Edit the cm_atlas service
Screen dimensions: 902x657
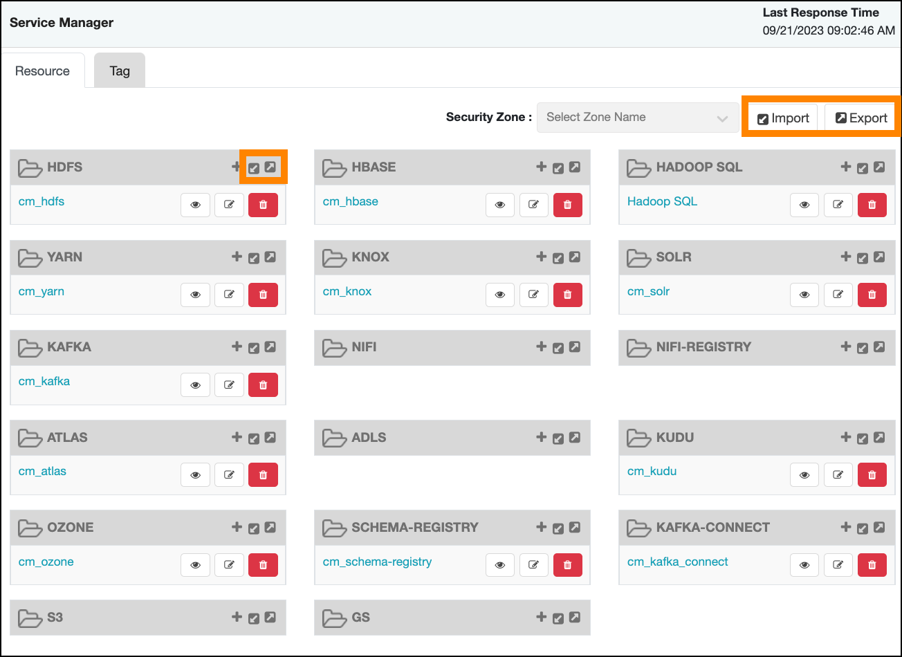point(229,475)
